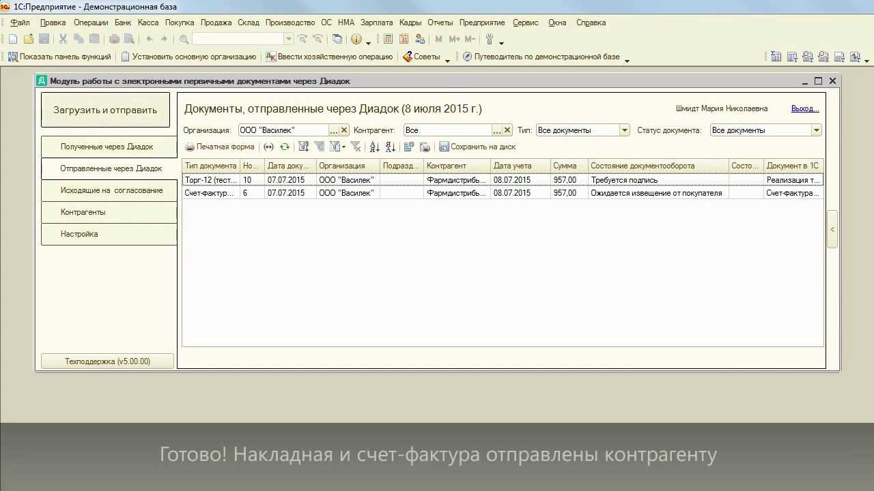Switch to Отправленные через Диадок tab
The width and height of the screenshot is (874, 491).
pyautogui.click(x=109, y=168)
